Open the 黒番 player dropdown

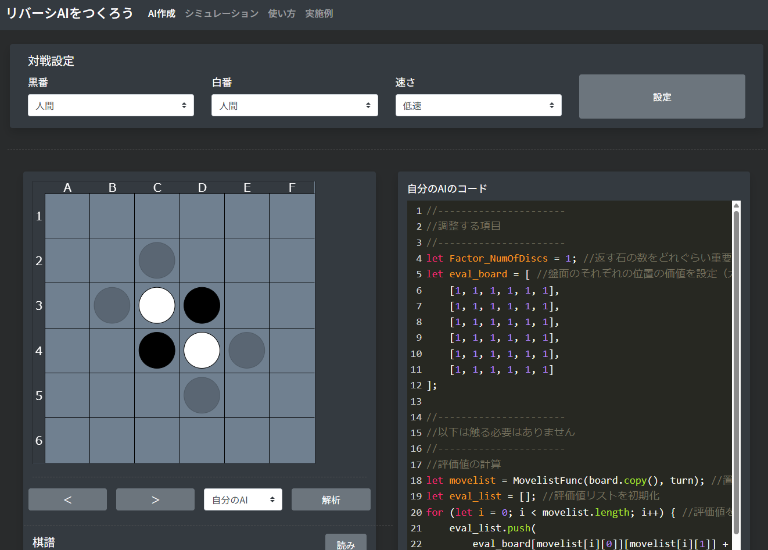point(111,105)
